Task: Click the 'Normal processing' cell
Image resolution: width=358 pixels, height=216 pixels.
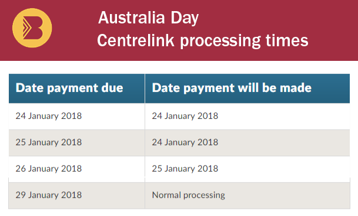Action: pos(247,196)
